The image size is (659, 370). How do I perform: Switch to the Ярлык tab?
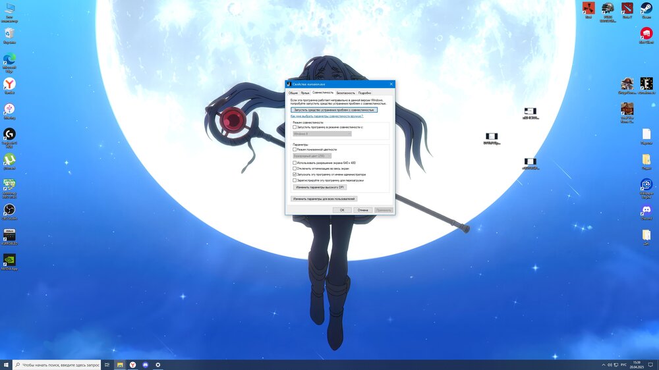[305, 93]
